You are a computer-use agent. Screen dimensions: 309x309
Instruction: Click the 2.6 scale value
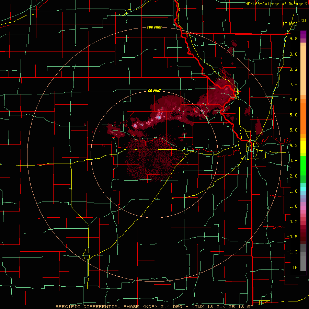294,176
